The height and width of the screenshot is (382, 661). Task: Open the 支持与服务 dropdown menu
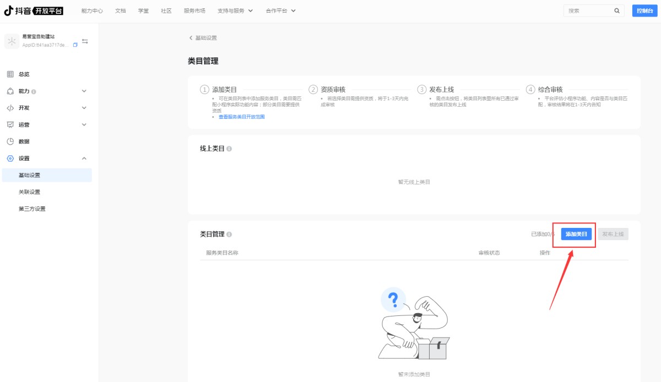pyautogui.click(x=235, y=10)
